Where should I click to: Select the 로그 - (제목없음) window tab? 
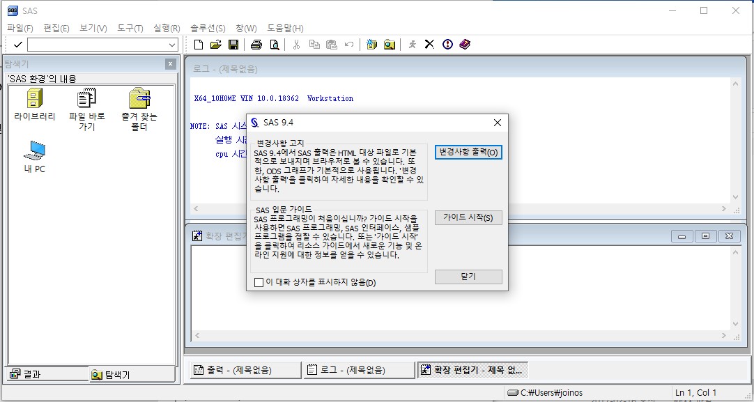pos(359,370)
